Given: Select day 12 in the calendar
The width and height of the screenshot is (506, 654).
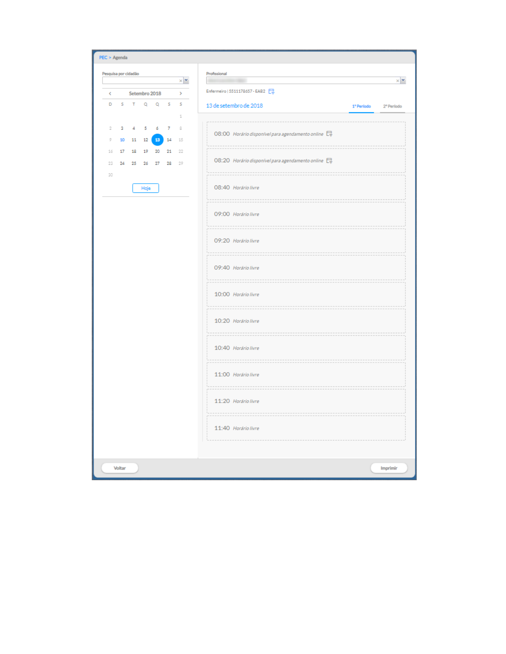Looking at the screenshot, I should (x=146, y=140).
